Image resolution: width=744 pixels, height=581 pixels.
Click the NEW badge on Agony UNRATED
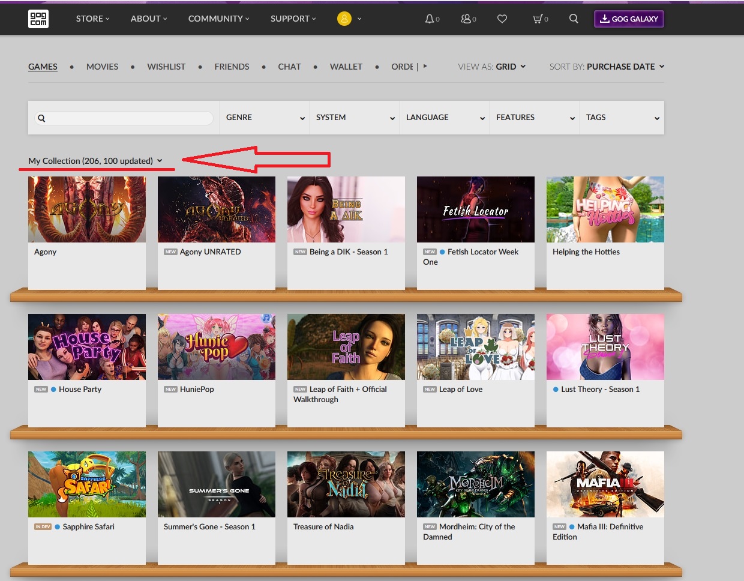coord(170,252)
